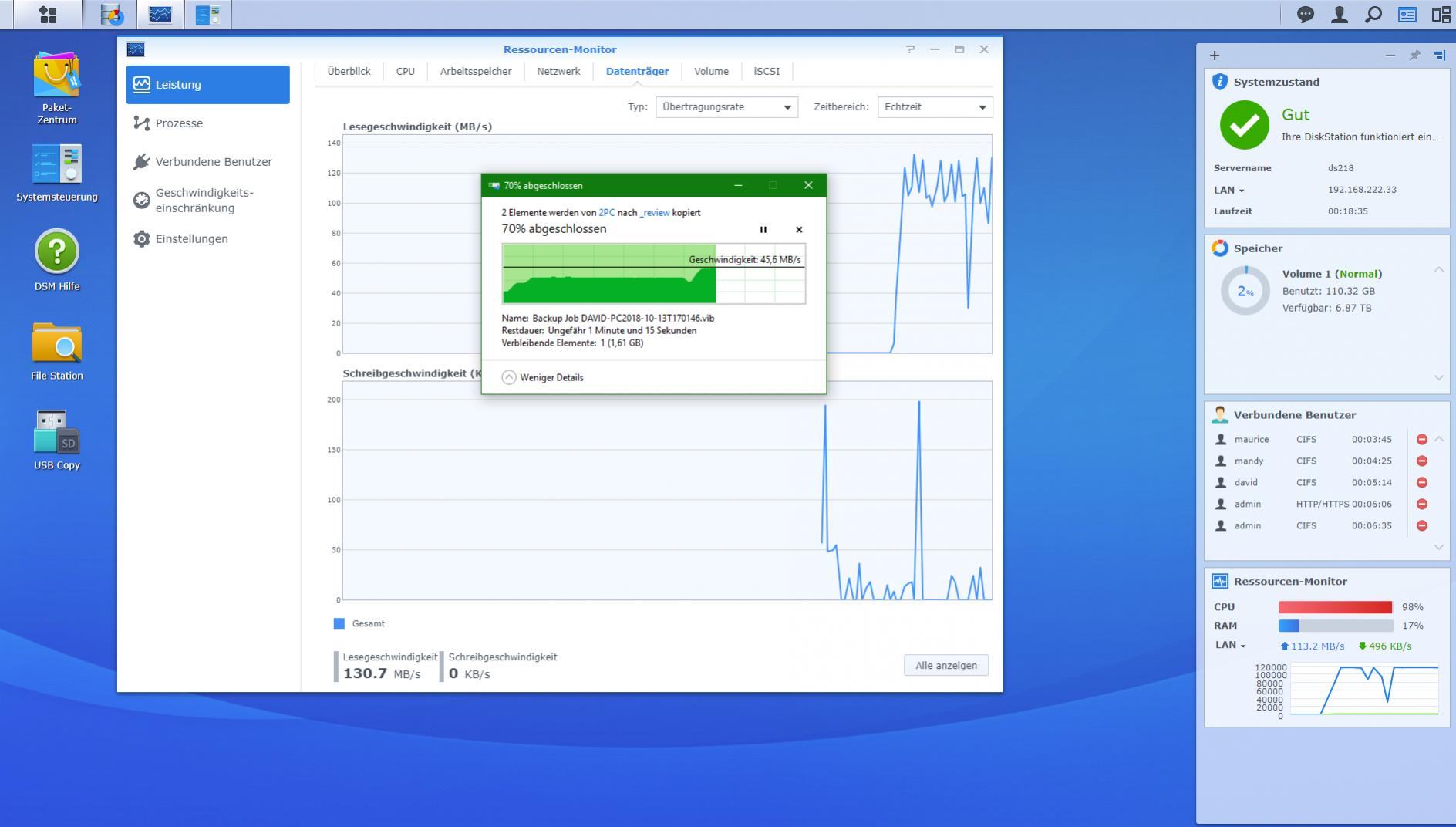Click connected users list down chevron
Screen dimensions: 1456x827
coord(1438,547)
